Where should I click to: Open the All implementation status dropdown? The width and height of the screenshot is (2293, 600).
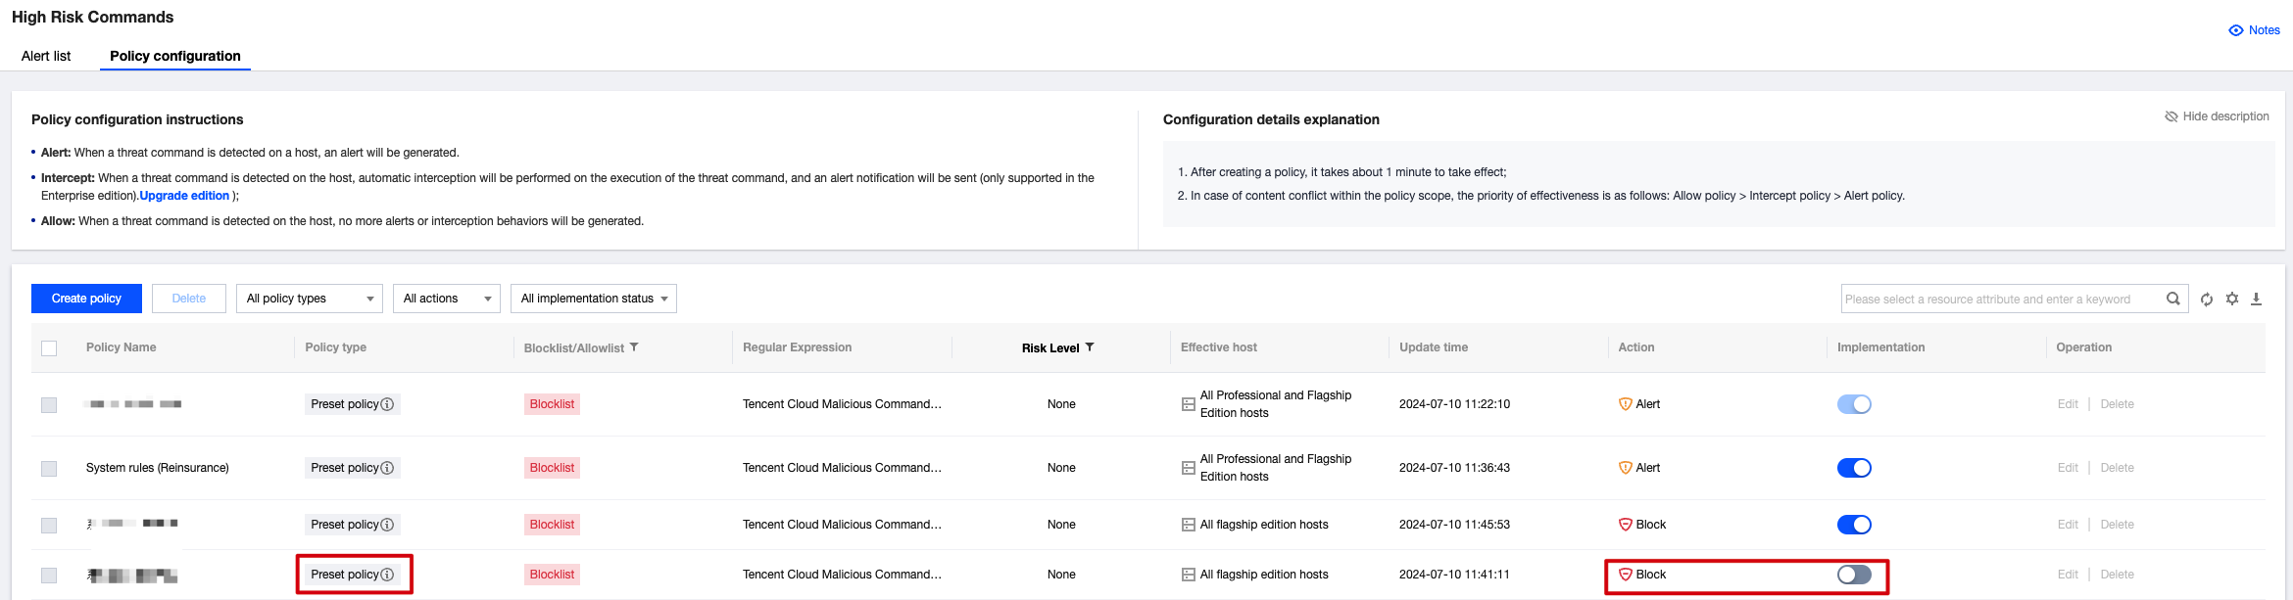pyautogui.click(x=593, y=299)
